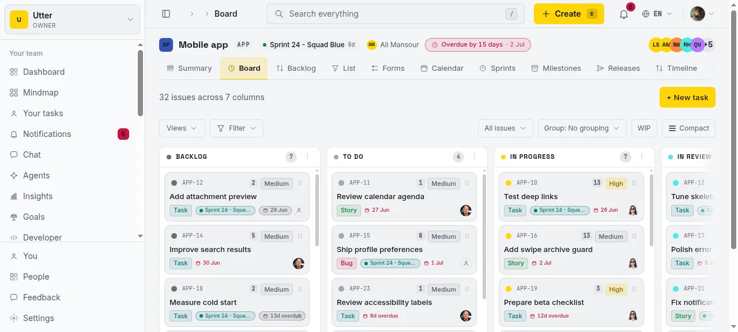Expand the Utter workspace switcher
This screenshot has width=738, height=332.
click(x=72, y=20)
